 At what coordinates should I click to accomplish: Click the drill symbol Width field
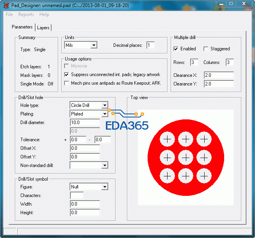[x=85, y=204]
